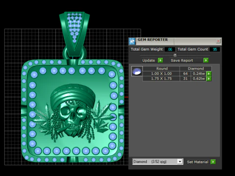Click the skull relief on the pendant

click(x=72, y=114)
